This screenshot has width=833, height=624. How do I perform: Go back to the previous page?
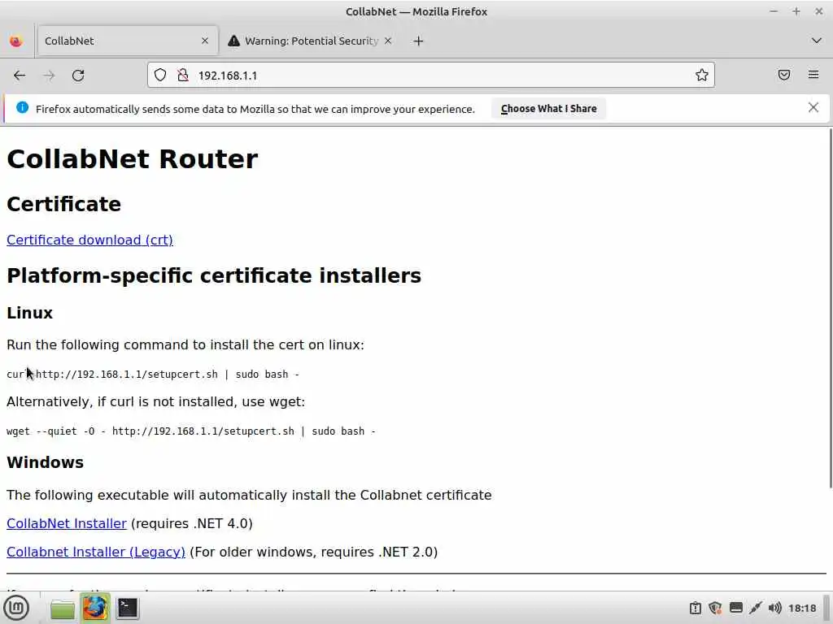(20, 76)
